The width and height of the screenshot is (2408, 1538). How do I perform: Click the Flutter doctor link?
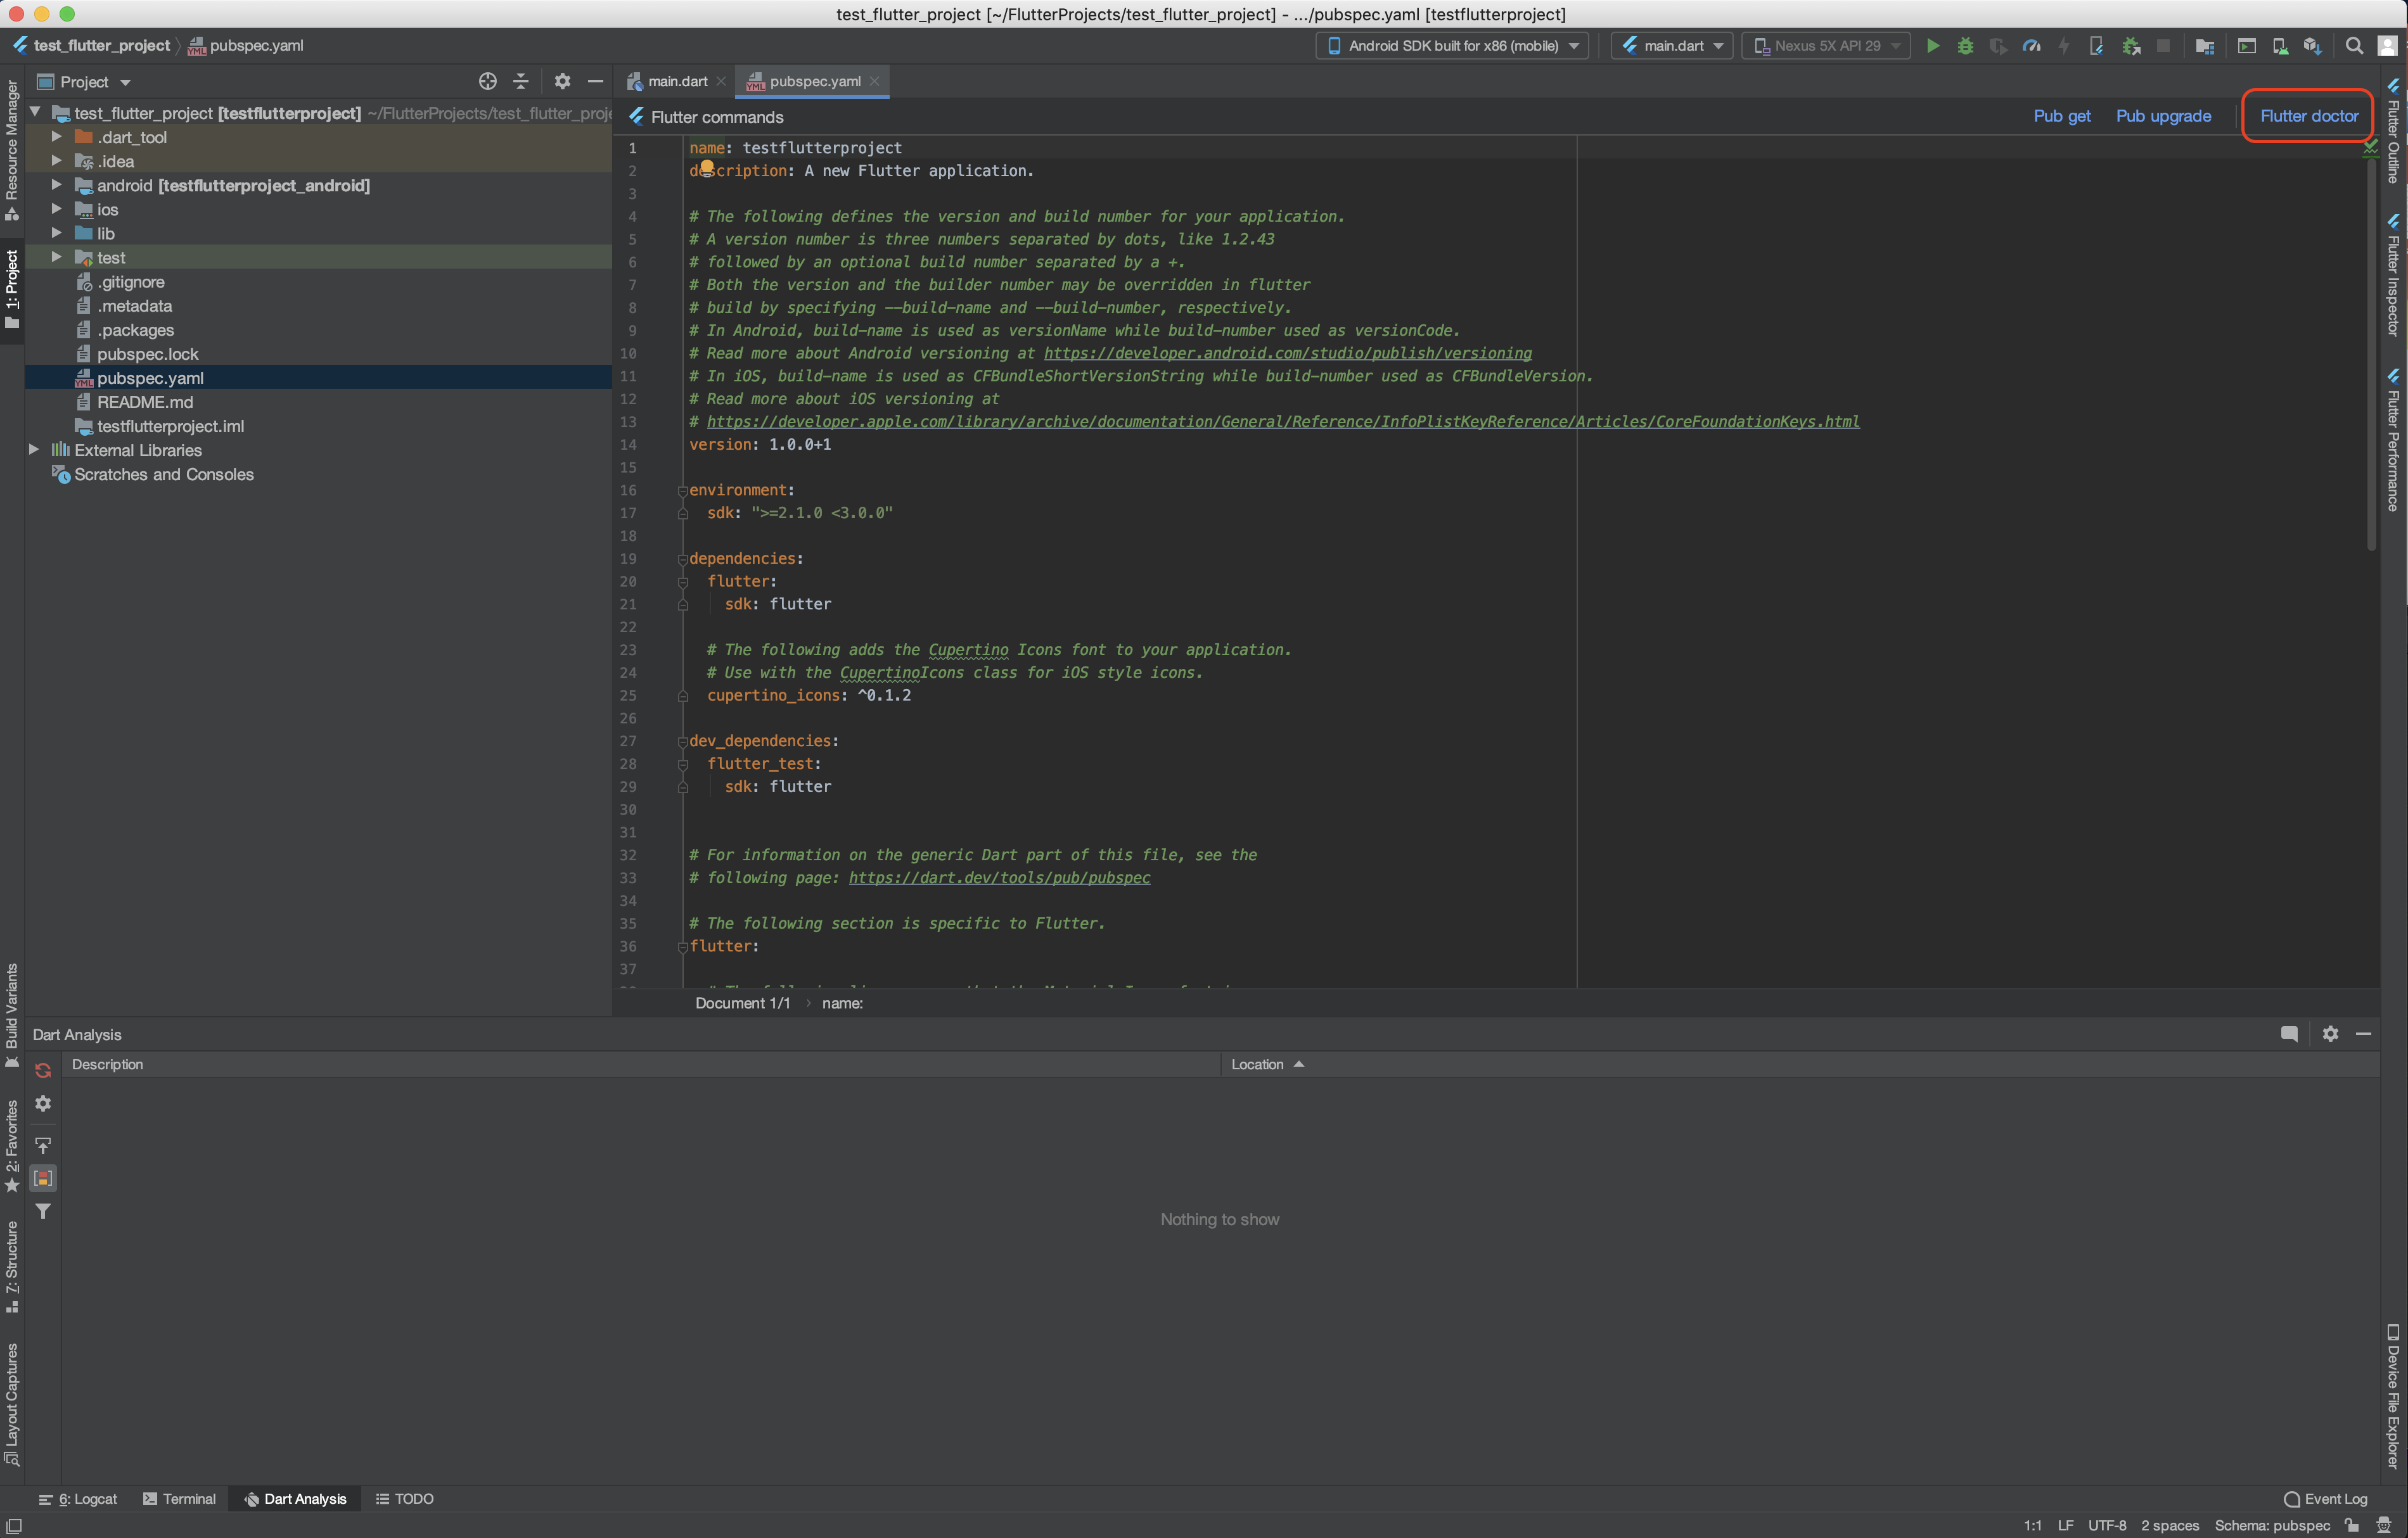(x=2308, y=116)
